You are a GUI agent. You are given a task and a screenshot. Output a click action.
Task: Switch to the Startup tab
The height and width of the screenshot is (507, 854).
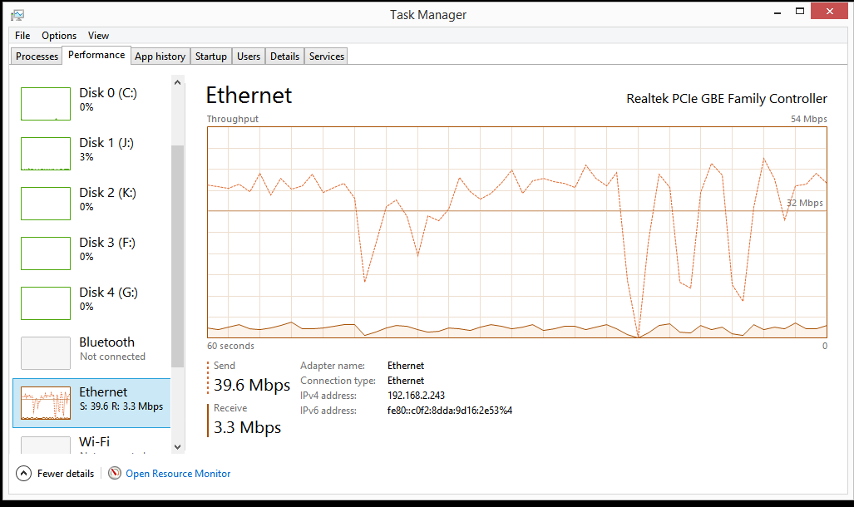[210, 56]
